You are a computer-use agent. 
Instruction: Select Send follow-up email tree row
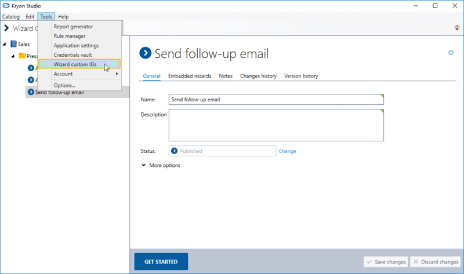[78, 92]
